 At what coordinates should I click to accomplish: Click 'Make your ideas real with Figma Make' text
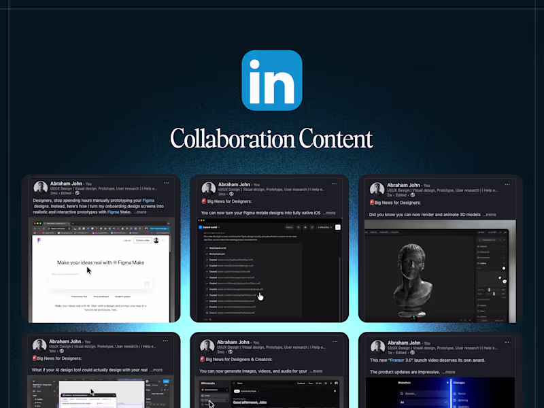coord(101,262)
